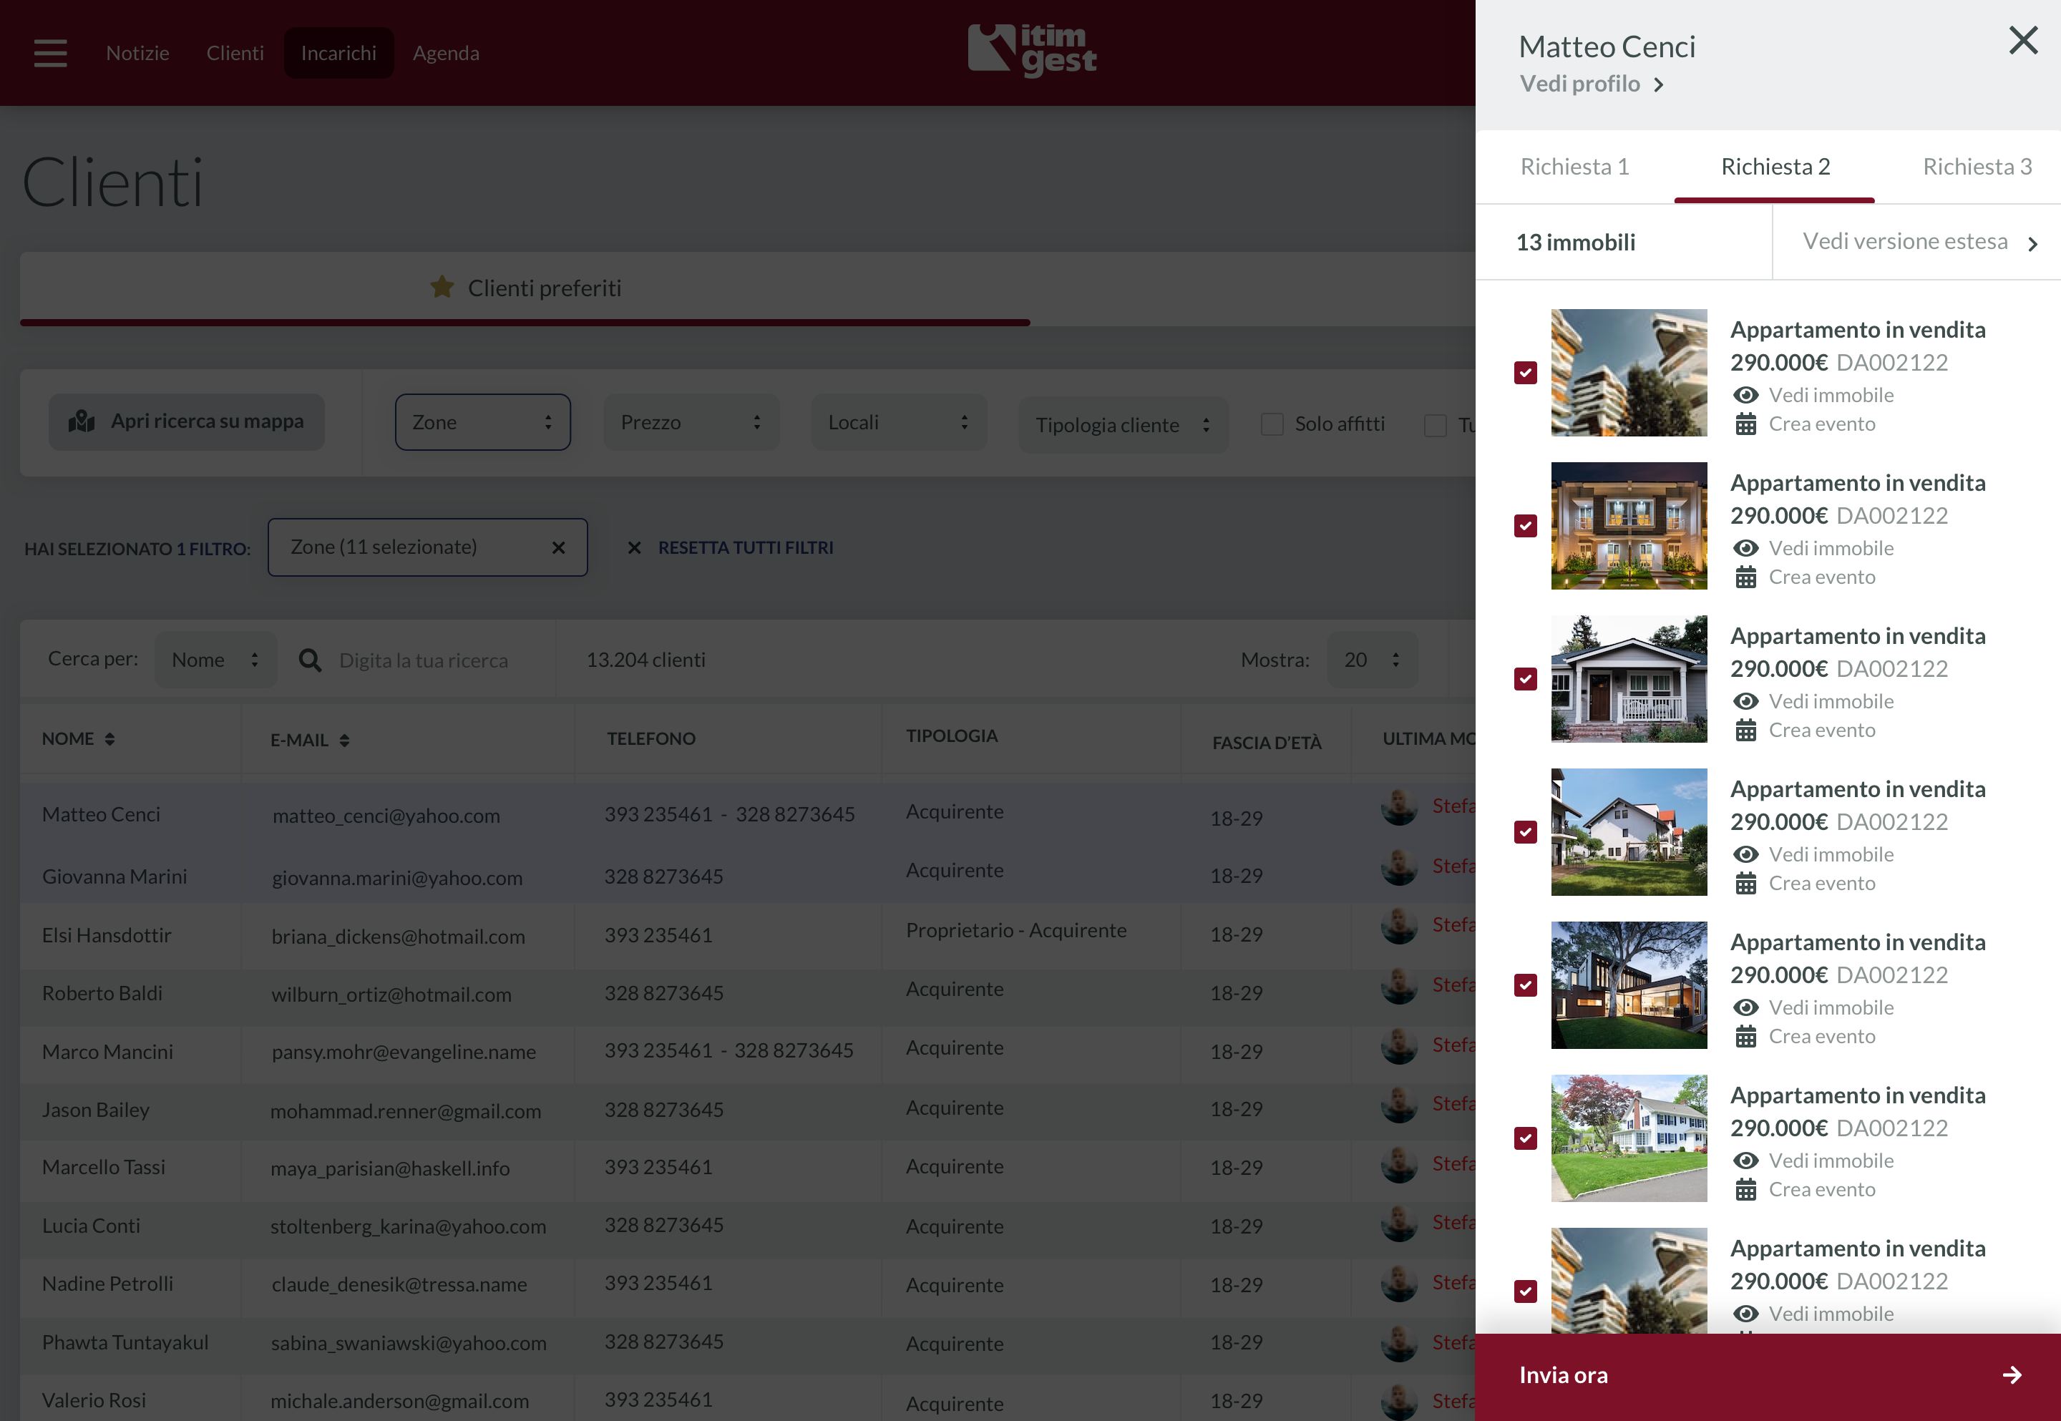The height and width of the screenshot is (1421, 2061).
Task: Click the eye icon of the sixth property
Action: click(x=1746, y=1161)
